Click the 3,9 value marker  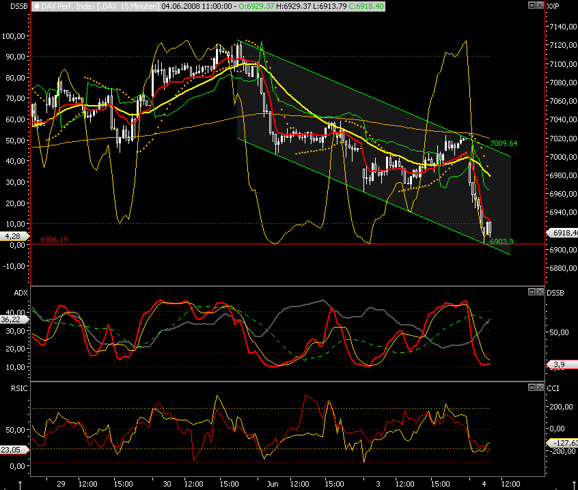click(562, 364)
